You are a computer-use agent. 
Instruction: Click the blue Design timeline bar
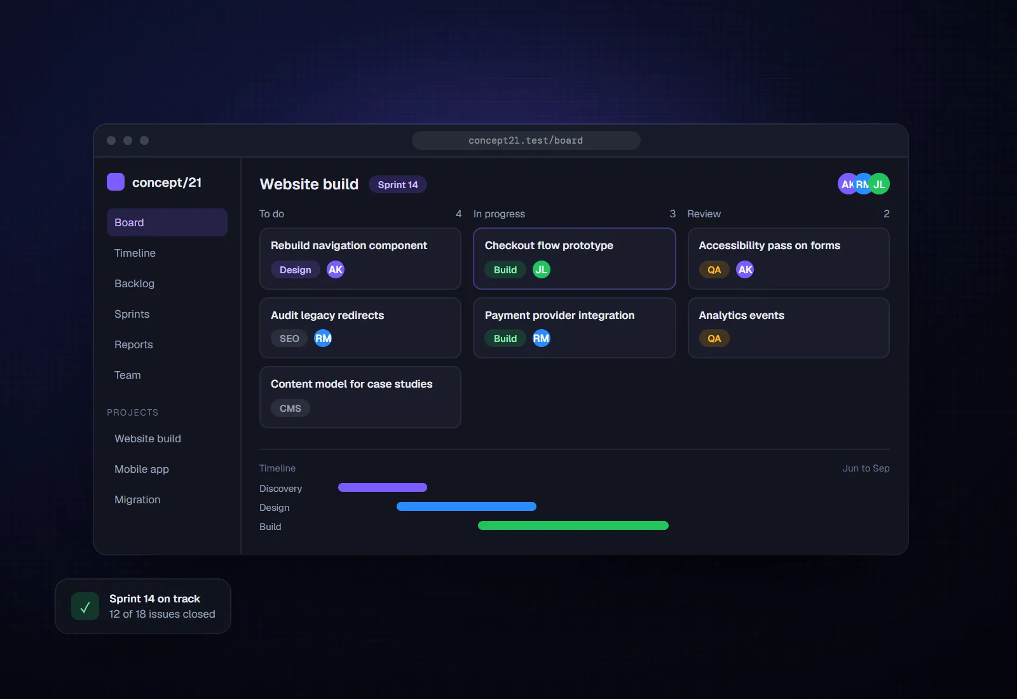(x=467, y=506)
